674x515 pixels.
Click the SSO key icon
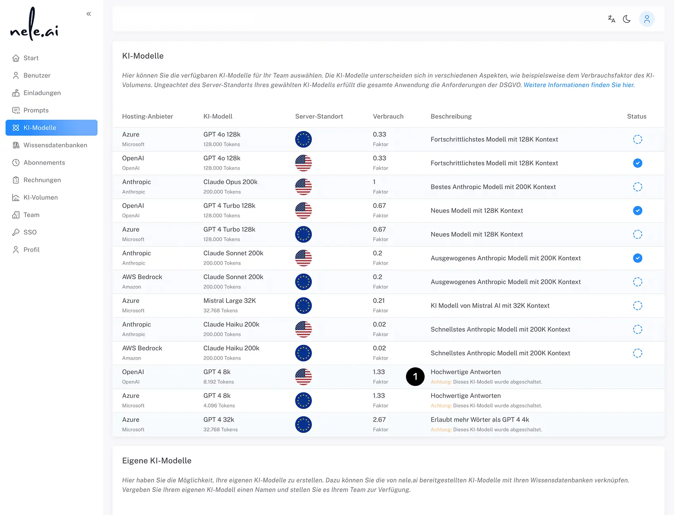click(16, 232)
